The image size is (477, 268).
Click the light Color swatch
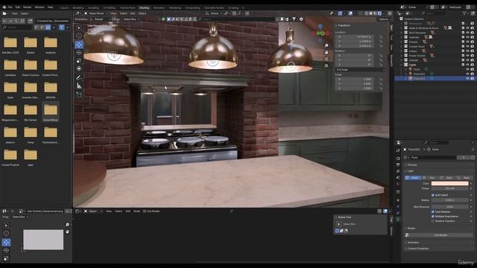[x=450, y=184]
